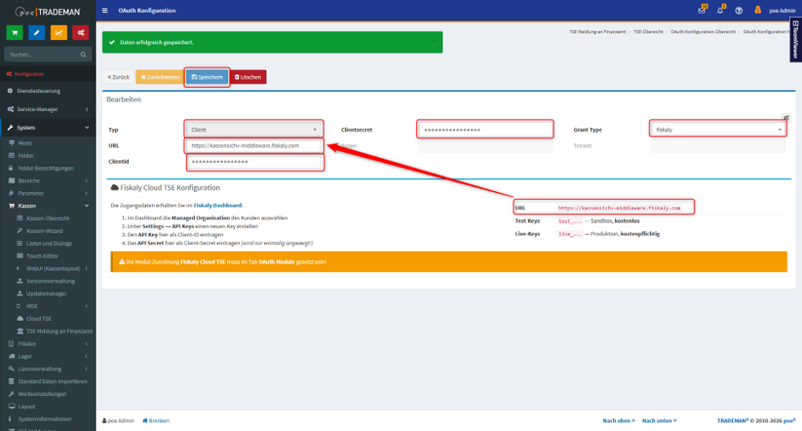Screen dimensions: 802x431
Task: Expand the Bereiche sidebar item
Action: click(48, 181)
